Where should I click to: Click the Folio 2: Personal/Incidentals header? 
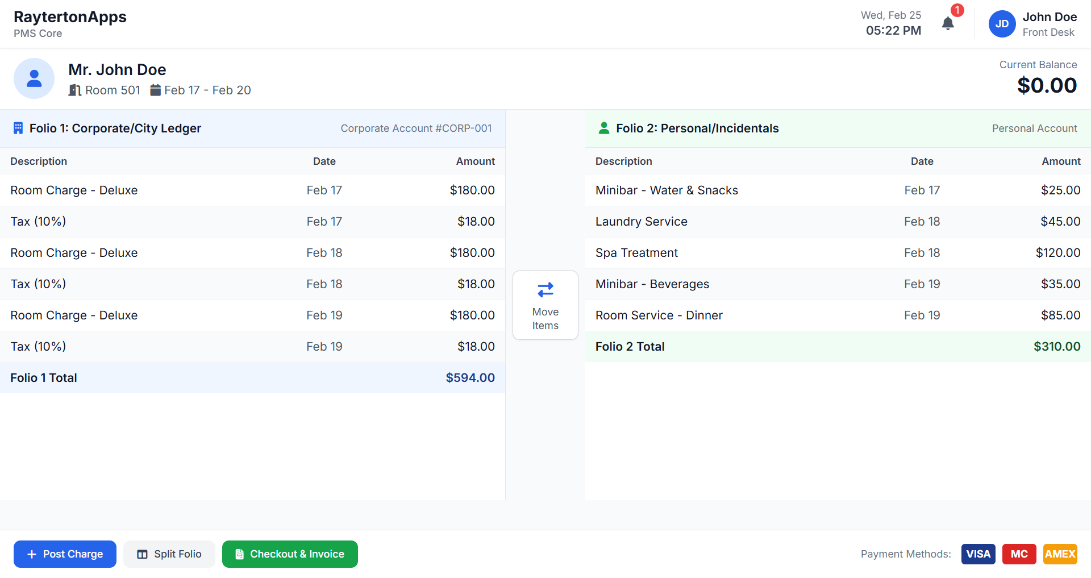pos(697,128)
